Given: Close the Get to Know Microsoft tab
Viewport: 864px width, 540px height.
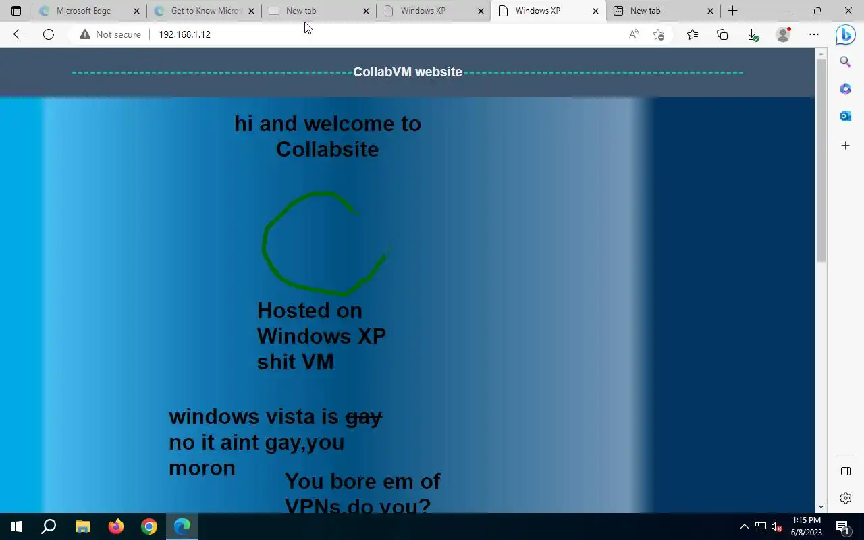Looking at the screenshot, I should 251,11.
